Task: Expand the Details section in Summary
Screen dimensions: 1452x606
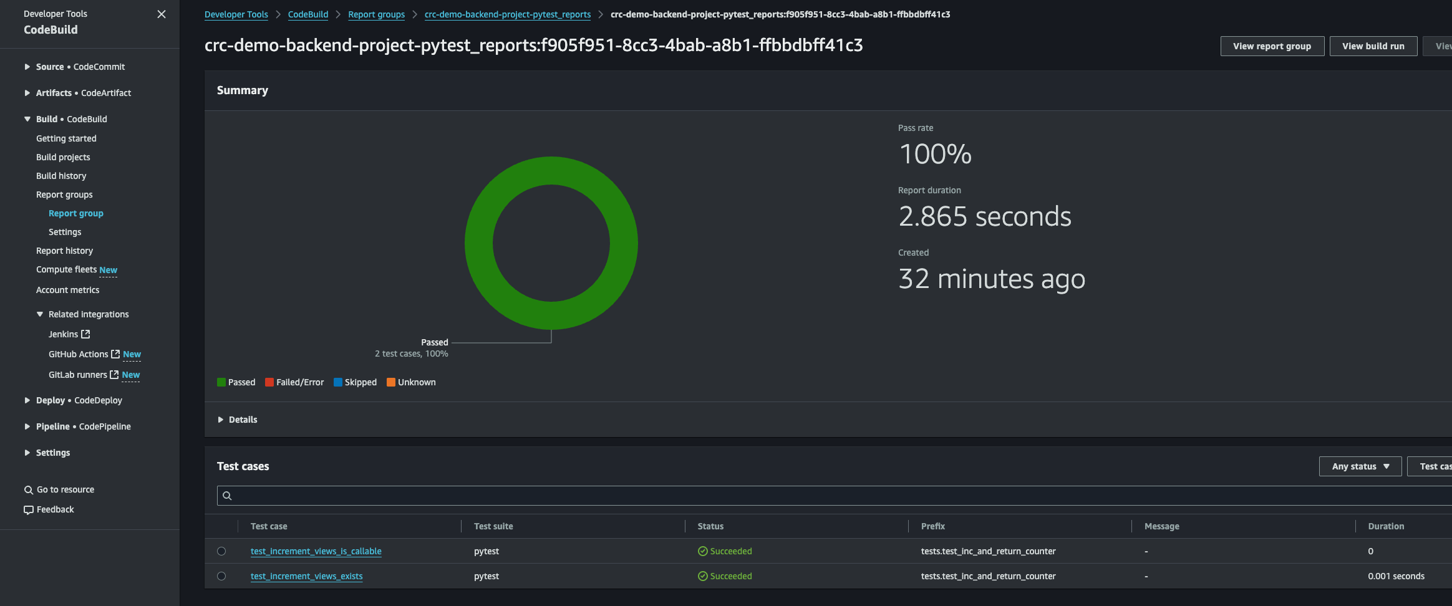Action: (221, 419)
